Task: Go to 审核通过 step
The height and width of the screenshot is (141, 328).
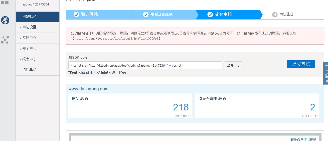Action: (292, 14)
